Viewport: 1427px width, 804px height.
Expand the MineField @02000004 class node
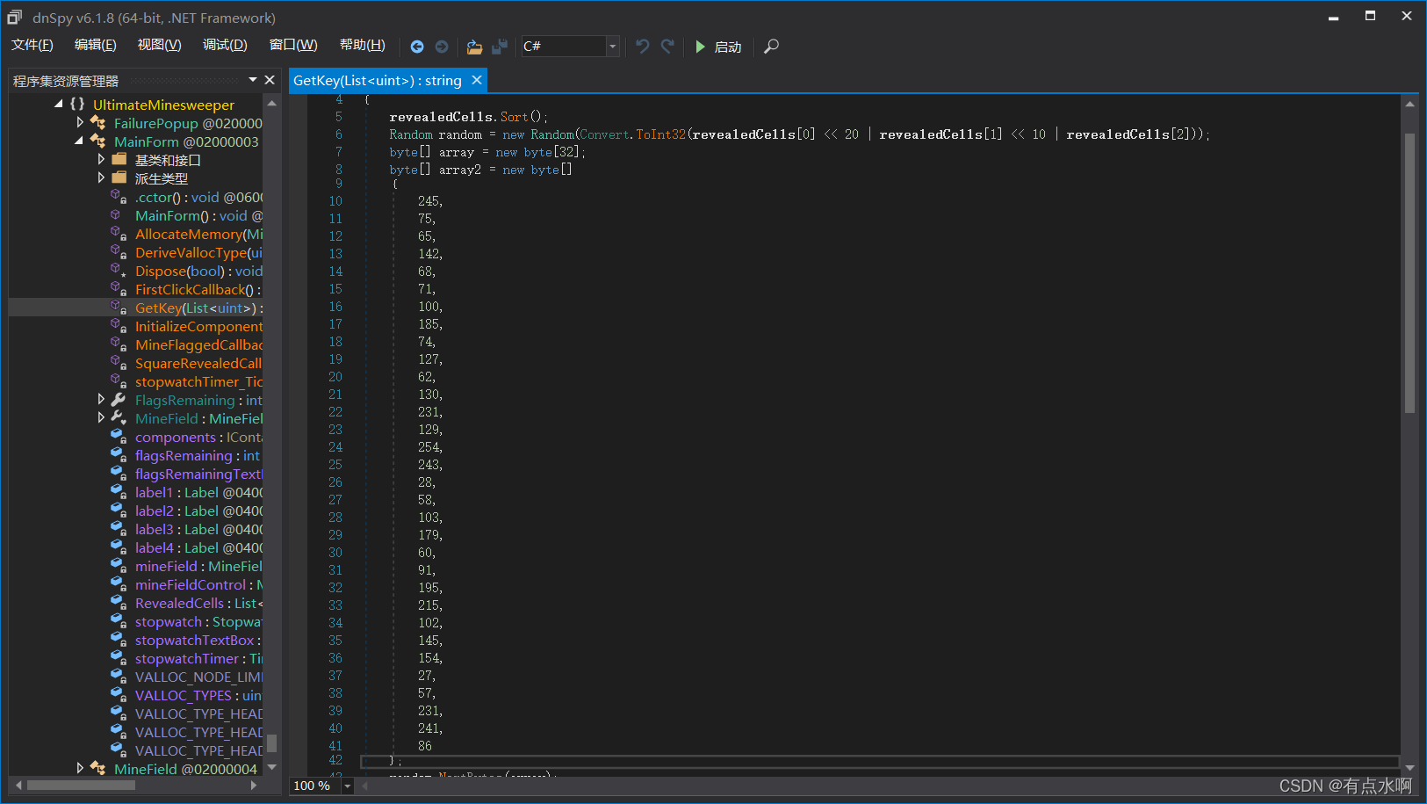80,768
